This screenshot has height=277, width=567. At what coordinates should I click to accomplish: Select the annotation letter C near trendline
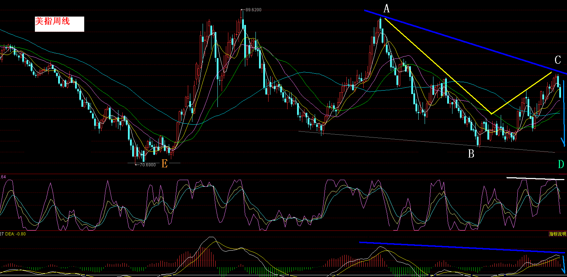(x=557, y=60)
